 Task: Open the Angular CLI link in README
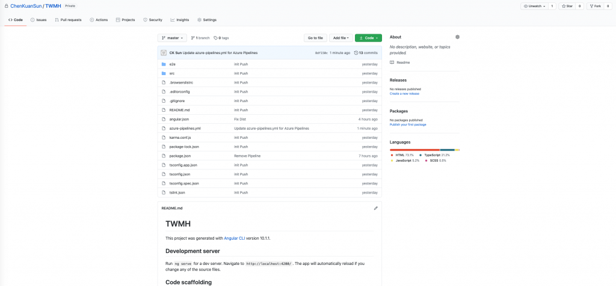point(234,238)
